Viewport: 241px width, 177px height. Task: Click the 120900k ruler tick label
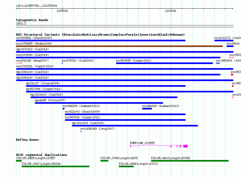click(62, 11)
